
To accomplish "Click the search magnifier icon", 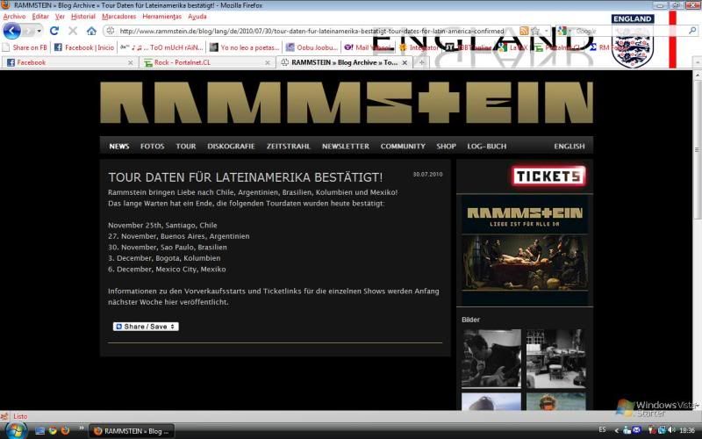I will tap(692, 31).
